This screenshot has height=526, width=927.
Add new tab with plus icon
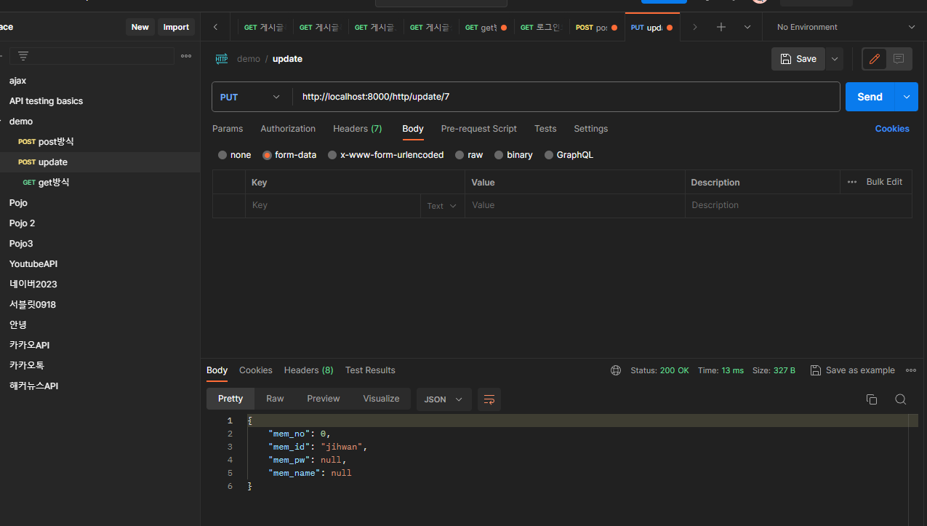point(721,27)
